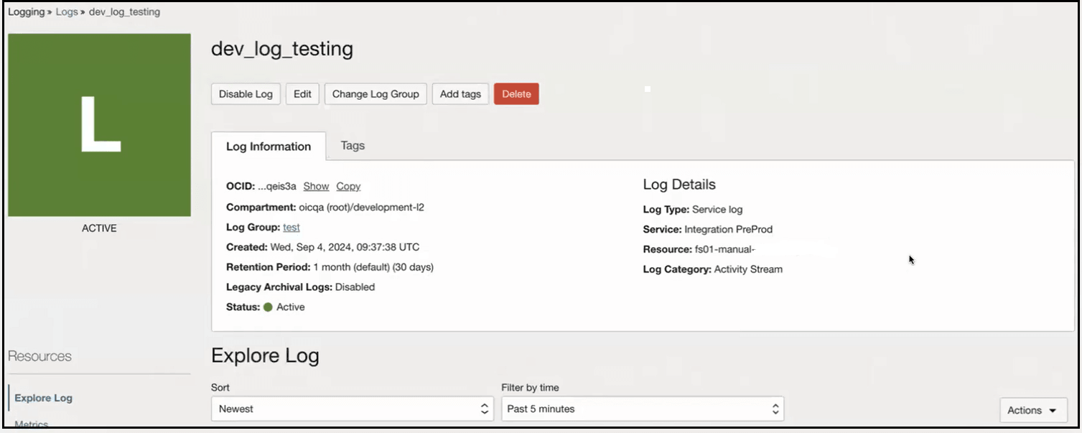
Task: Select Explore Log in Resources sidebar
Action: [x=44, y=398]
